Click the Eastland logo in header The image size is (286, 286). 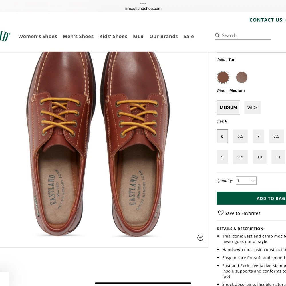point(5,36)
